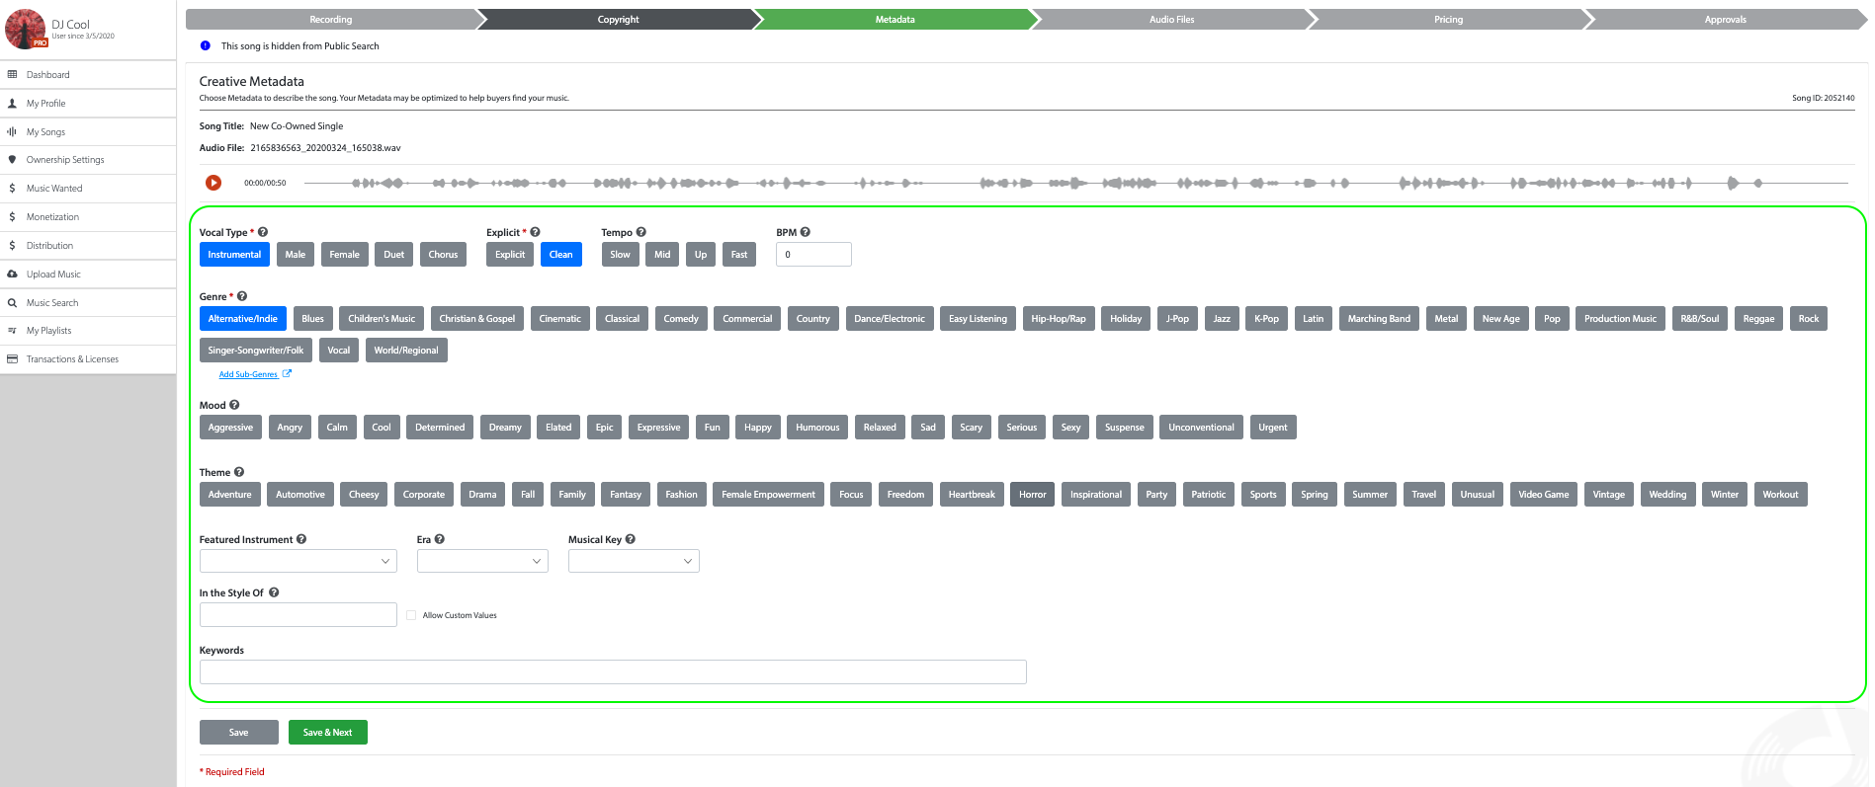Select the Hip-Hop/Rap genre
Image resolution: width=1875 pixels, height=787 pixels.
click(x=1059, y=319)
